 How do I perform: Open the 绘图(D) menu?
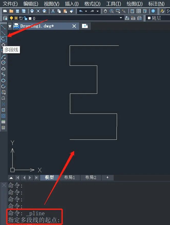click(135, 4)
